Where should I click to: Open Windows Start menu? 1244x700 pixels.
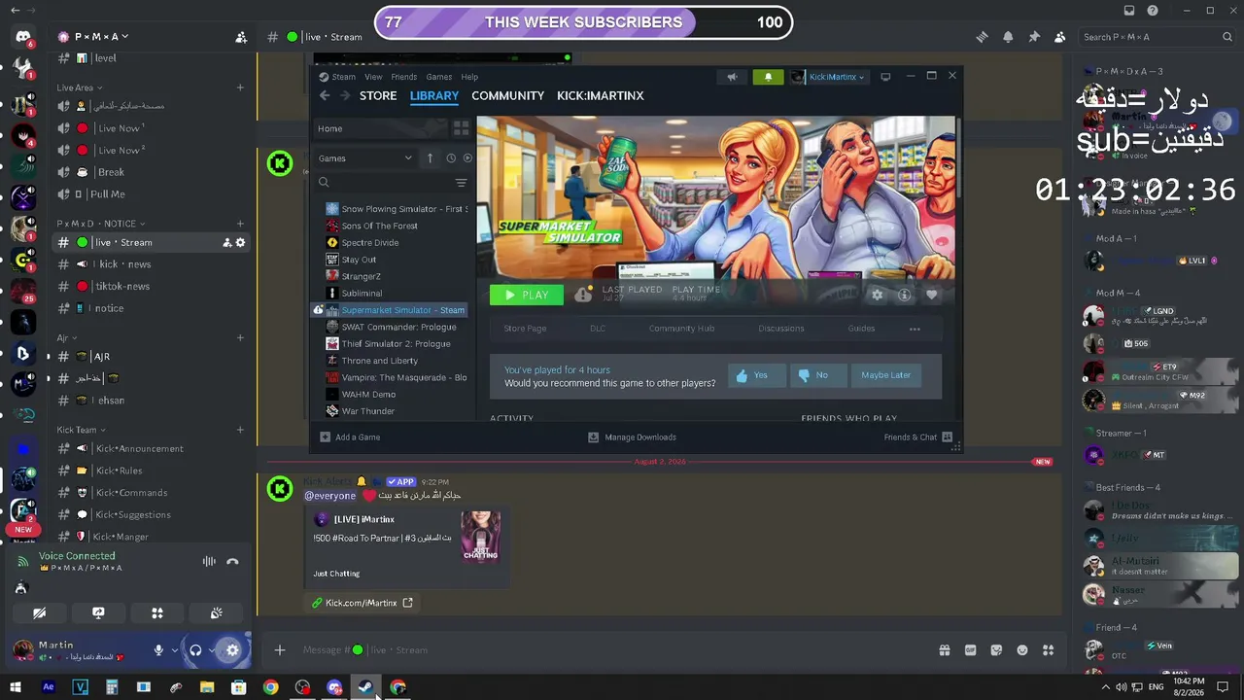click(16, 687)
